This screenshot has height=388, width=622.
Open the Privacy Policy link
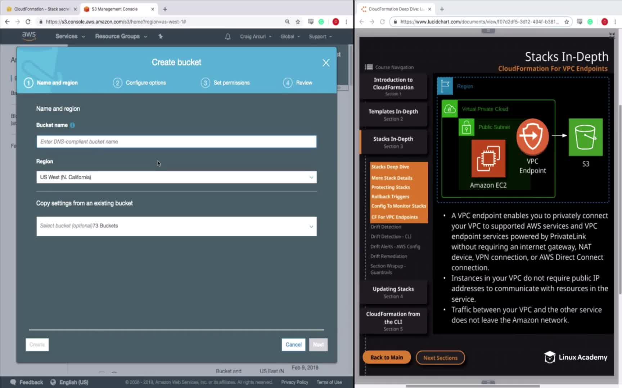[294, 382]
